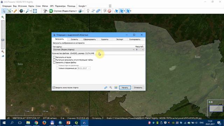Click the mini-map overview thumbnail
Screen dimensions: 224x126
216,108
